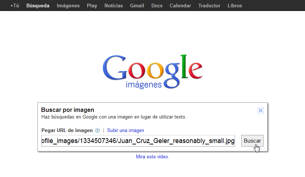Switch to Subir una imagen
This screenshot has width=305, height=177.
click(x=125, y=131)
